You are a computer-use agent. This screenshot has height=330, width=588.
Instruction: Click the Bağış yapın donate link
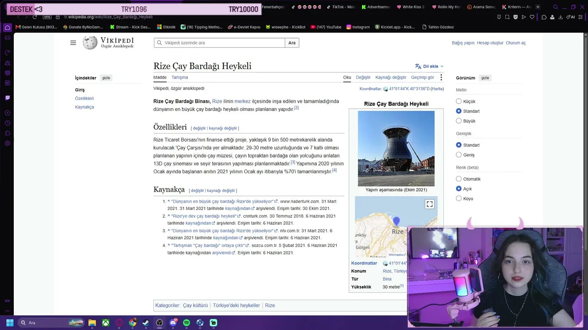[x=463, y=43]
